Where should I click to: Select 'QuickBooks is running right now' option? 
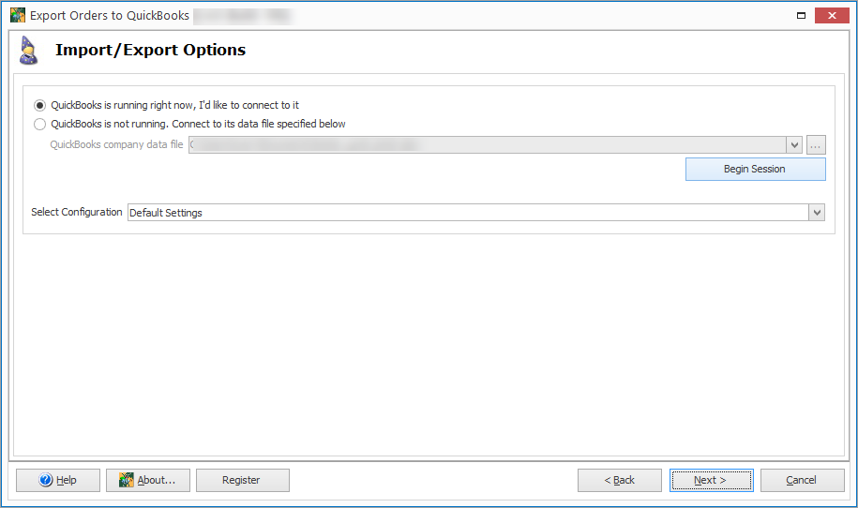(39, 105)
